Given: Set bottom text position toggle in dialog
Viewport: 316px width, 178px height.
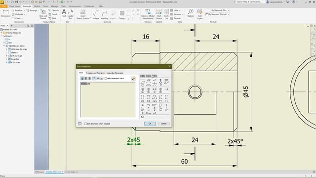Looking at the screenshot, I should pos(101,78).
